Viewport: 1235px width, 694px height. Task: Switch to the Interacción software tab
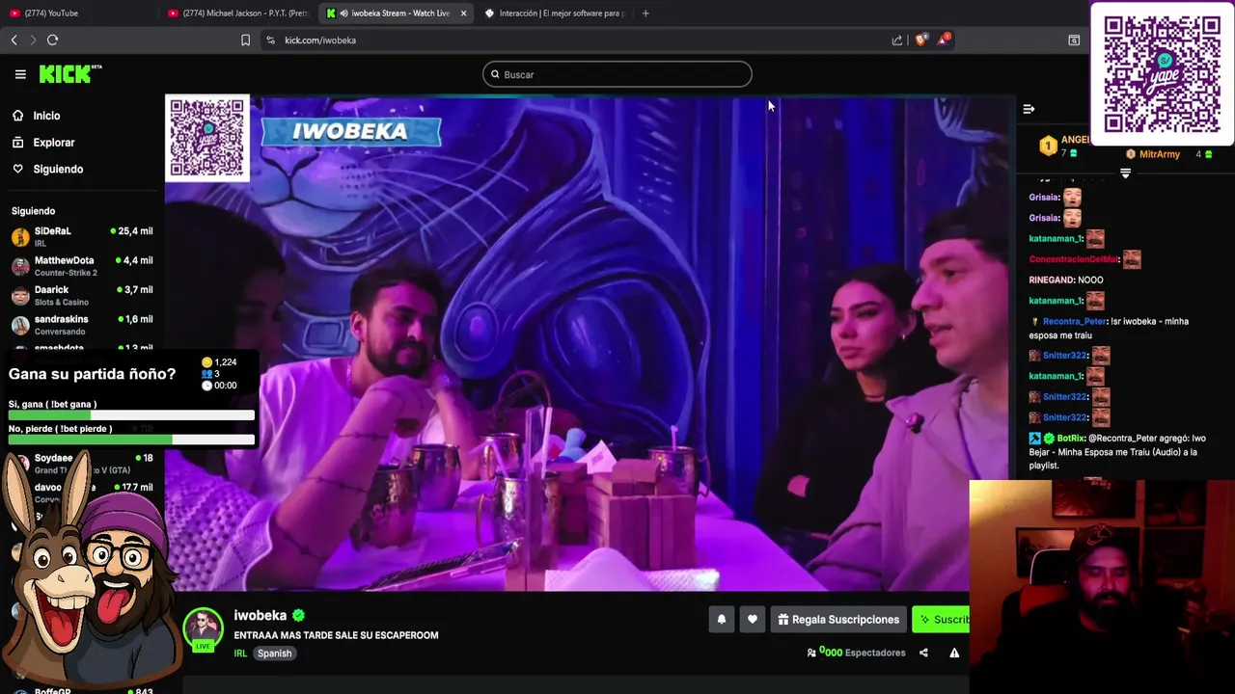pos(554,13)
